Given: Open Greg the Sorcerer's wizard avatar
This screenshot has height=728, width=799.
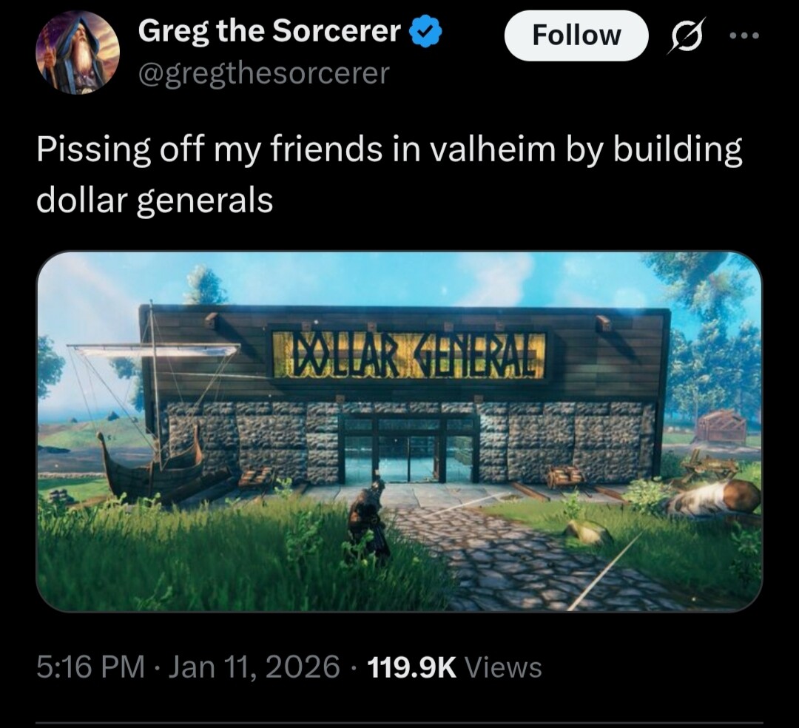Looking at the screenshot, I should [78, 52].
